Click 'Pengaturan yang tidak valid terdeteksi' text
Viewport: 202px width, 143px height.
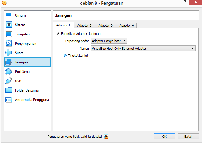(75, 137)
